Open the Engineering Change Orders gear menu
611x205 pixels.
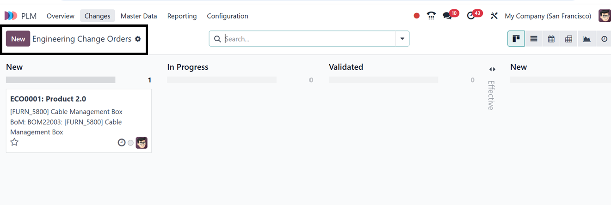(x=138, y=39)
